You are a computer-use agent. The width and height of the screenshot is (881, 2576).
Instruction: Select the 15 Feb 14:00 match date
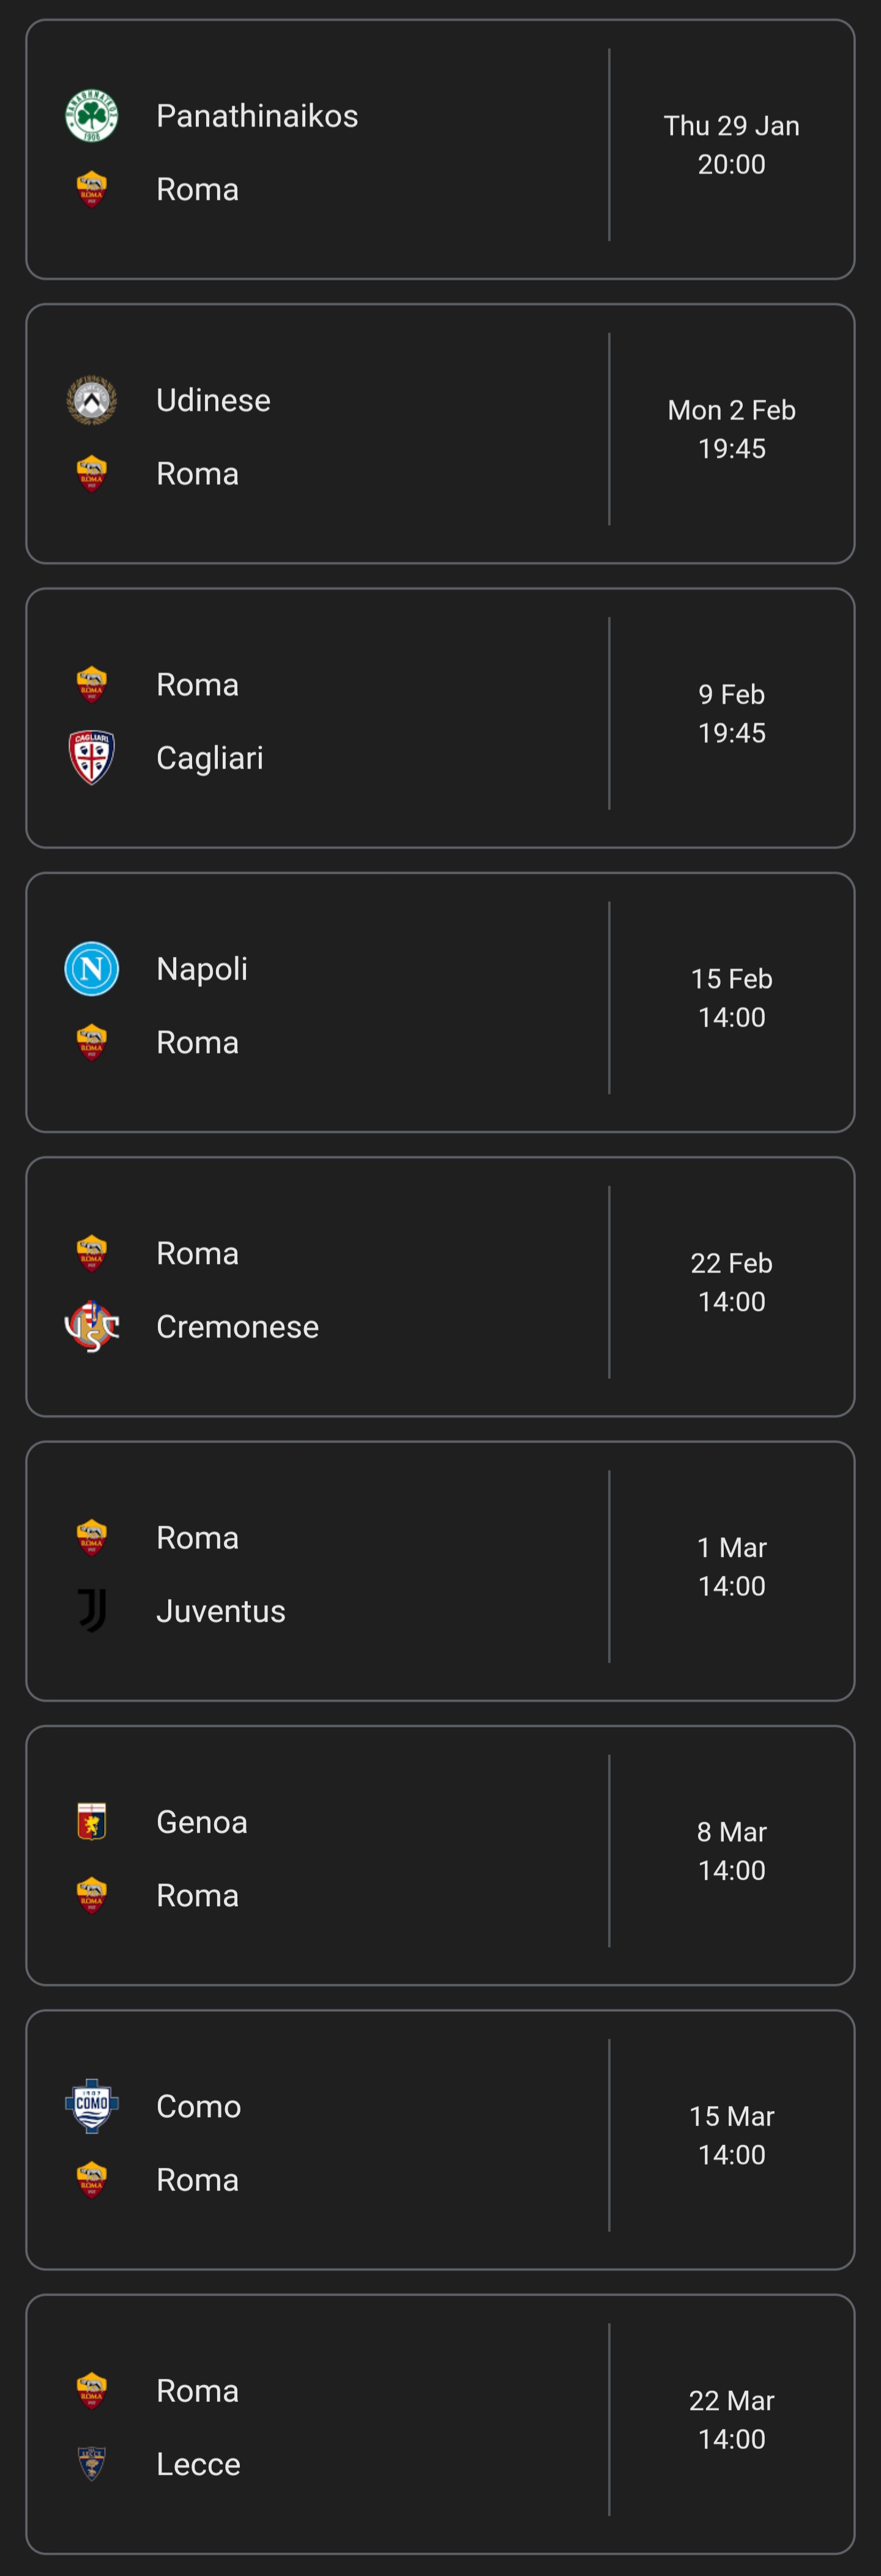[x=731, y=997]
